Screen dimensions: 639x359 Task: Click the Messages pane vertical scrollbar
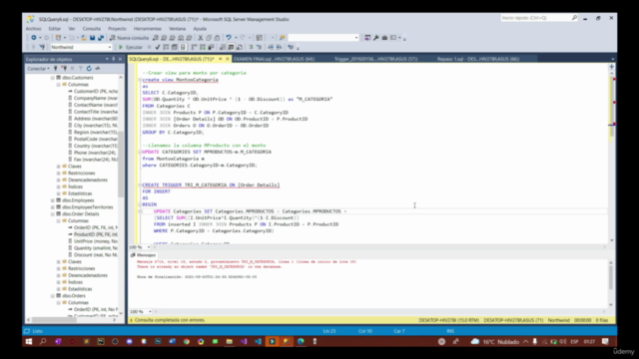click(611, 283)
